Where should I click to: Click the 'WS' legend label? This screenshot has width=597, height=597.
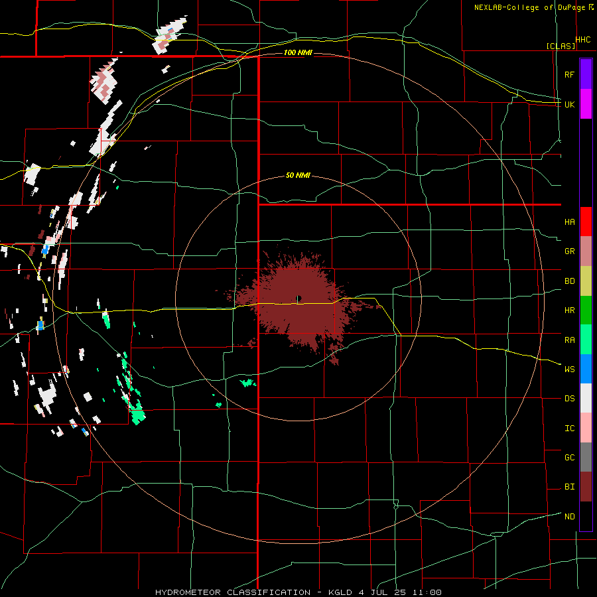[569, 369]
